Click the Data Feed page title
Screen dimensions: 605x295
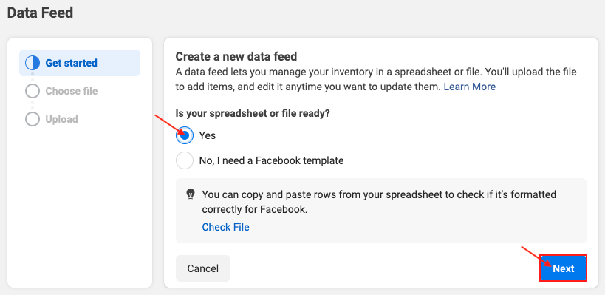[x=40, y=13]
